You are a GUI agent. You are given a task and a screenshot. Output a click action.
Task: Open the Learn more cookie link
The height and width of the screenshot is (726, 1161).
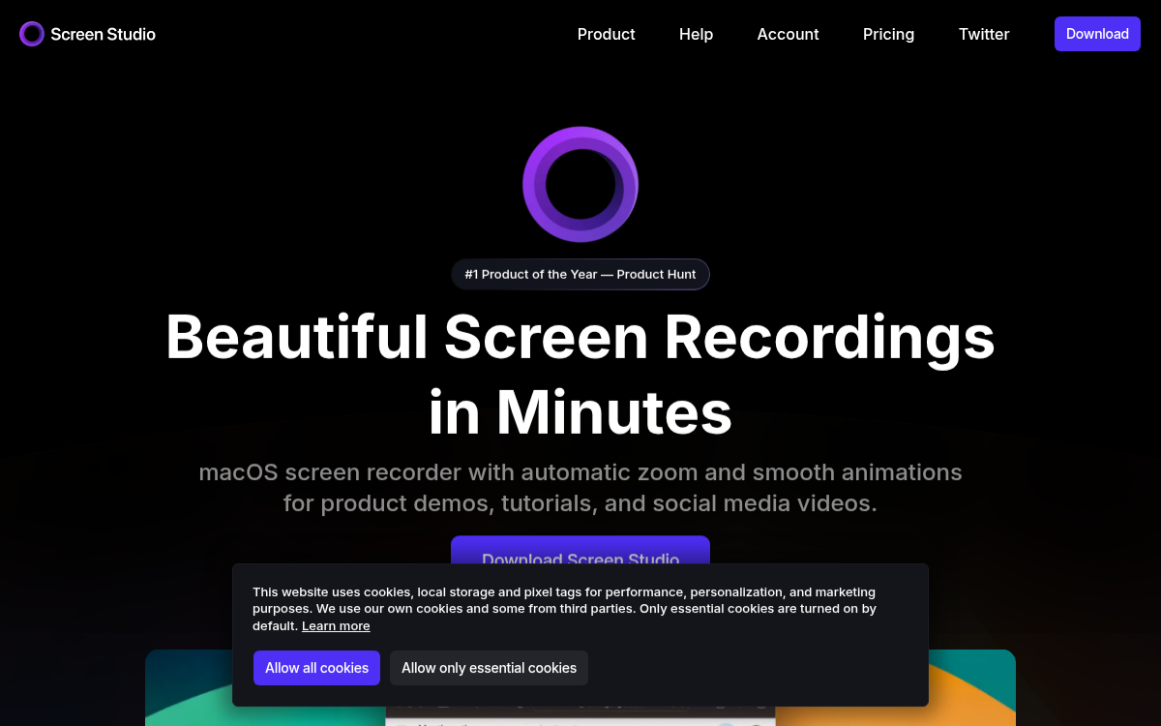point(336,626)
